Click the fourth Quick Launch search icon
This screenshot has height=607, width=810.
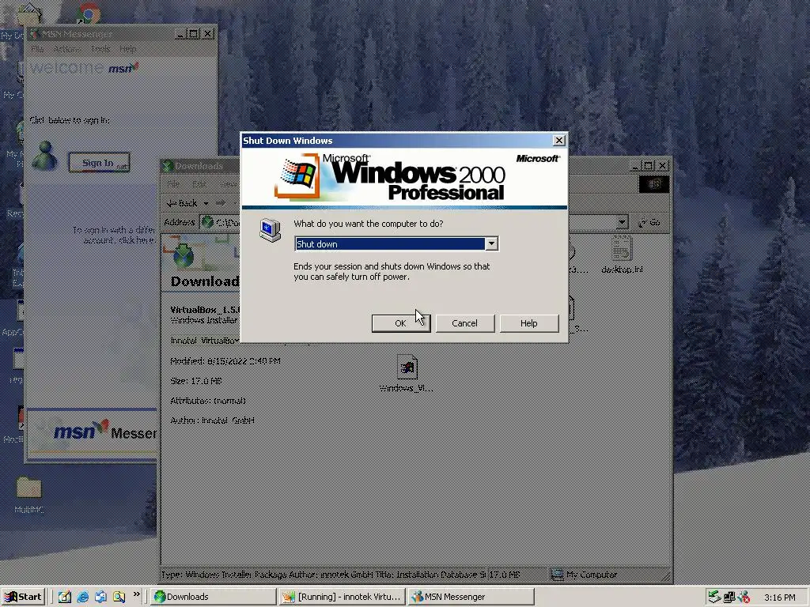[119, 597]
